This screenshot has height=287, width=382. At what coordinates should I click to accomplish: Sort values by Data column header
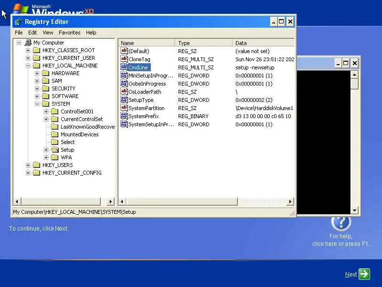(264, 43)
